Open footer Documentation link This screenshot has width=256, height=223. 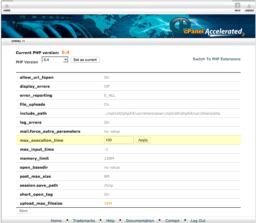(x=140, y=221)
